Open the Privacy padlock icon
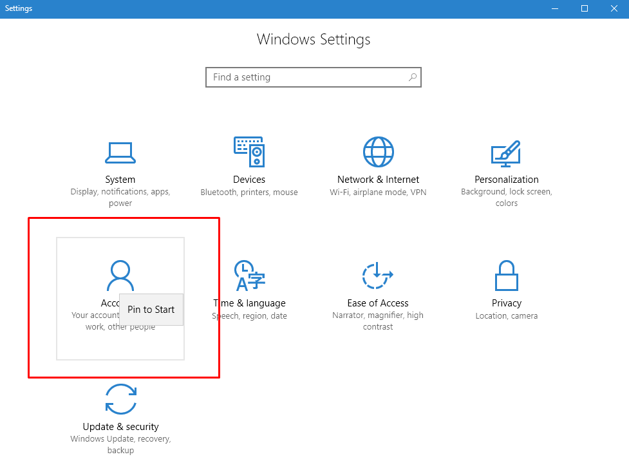This screenshot has width=629, height=468. tap(507, 276)
